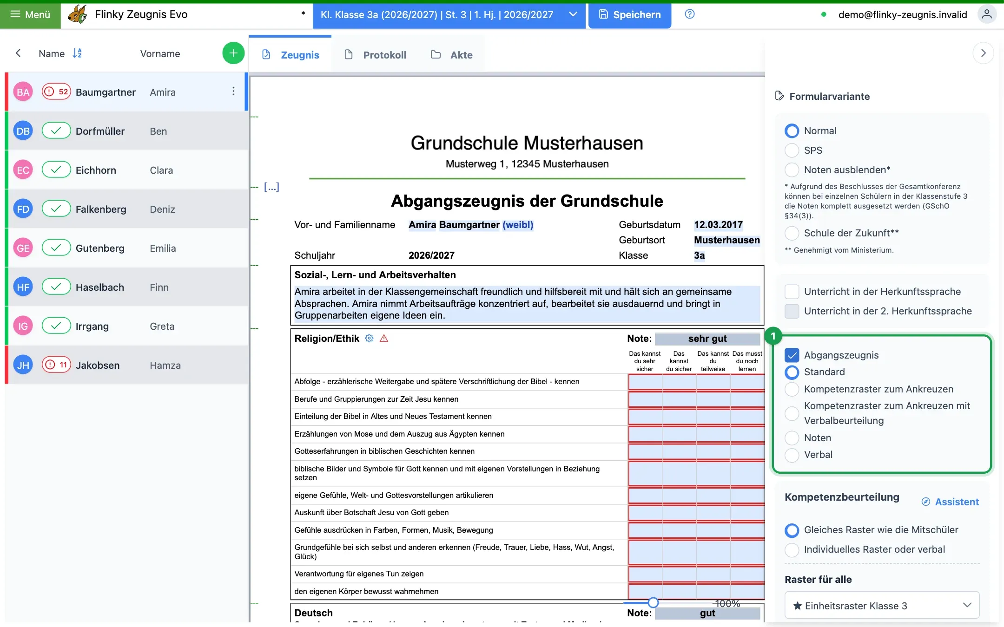Select Schule der Zukunft option
The width and height of the screenshot is (1004, 627).
pos(792,233)
